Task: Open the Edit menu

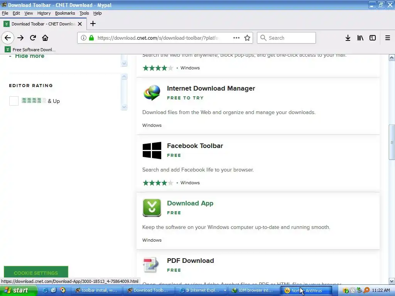Action: [x=16, y=13]
